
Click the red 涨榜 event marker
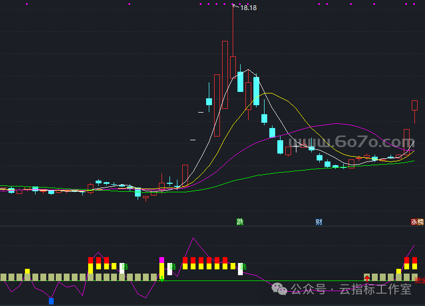tap(417, 222)
